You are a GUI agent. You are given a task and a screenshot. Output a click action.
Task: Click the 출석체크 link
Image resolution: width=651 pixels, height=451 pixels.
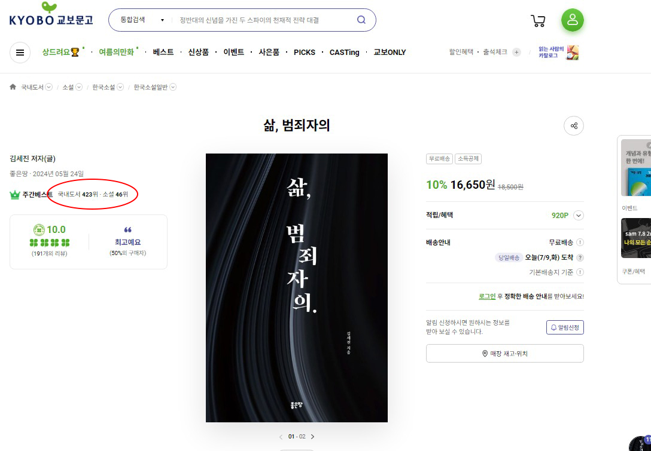coord(495,52)
